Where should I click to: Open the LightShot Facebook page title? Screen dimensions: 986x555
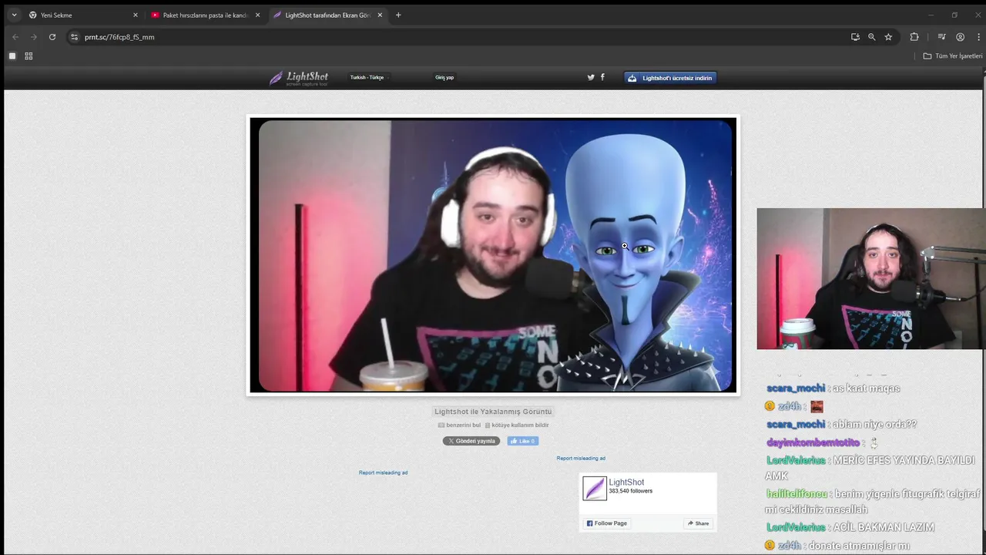coord(626,482)
